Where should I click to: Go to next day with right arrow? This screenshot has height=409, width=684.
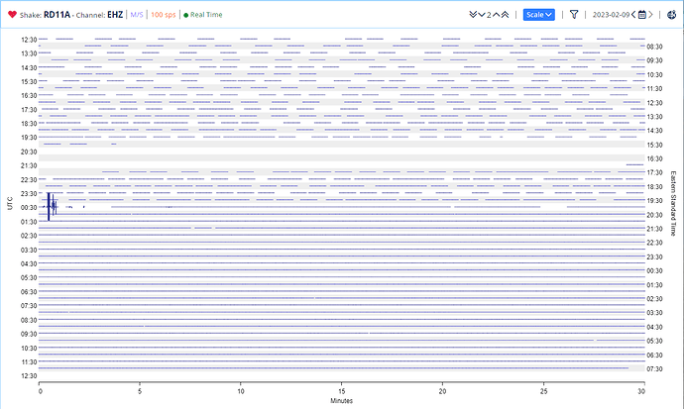(x=650, y=15)
